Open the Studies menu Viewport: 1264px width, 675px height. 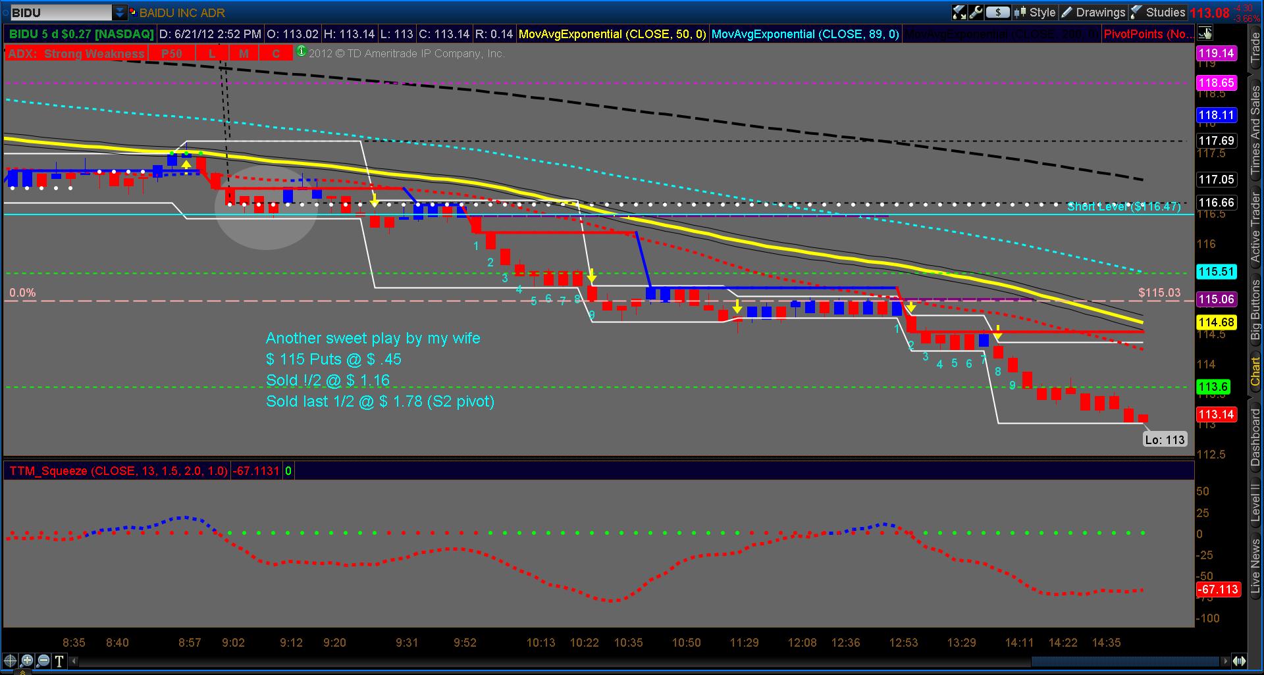coord(1158,12)
